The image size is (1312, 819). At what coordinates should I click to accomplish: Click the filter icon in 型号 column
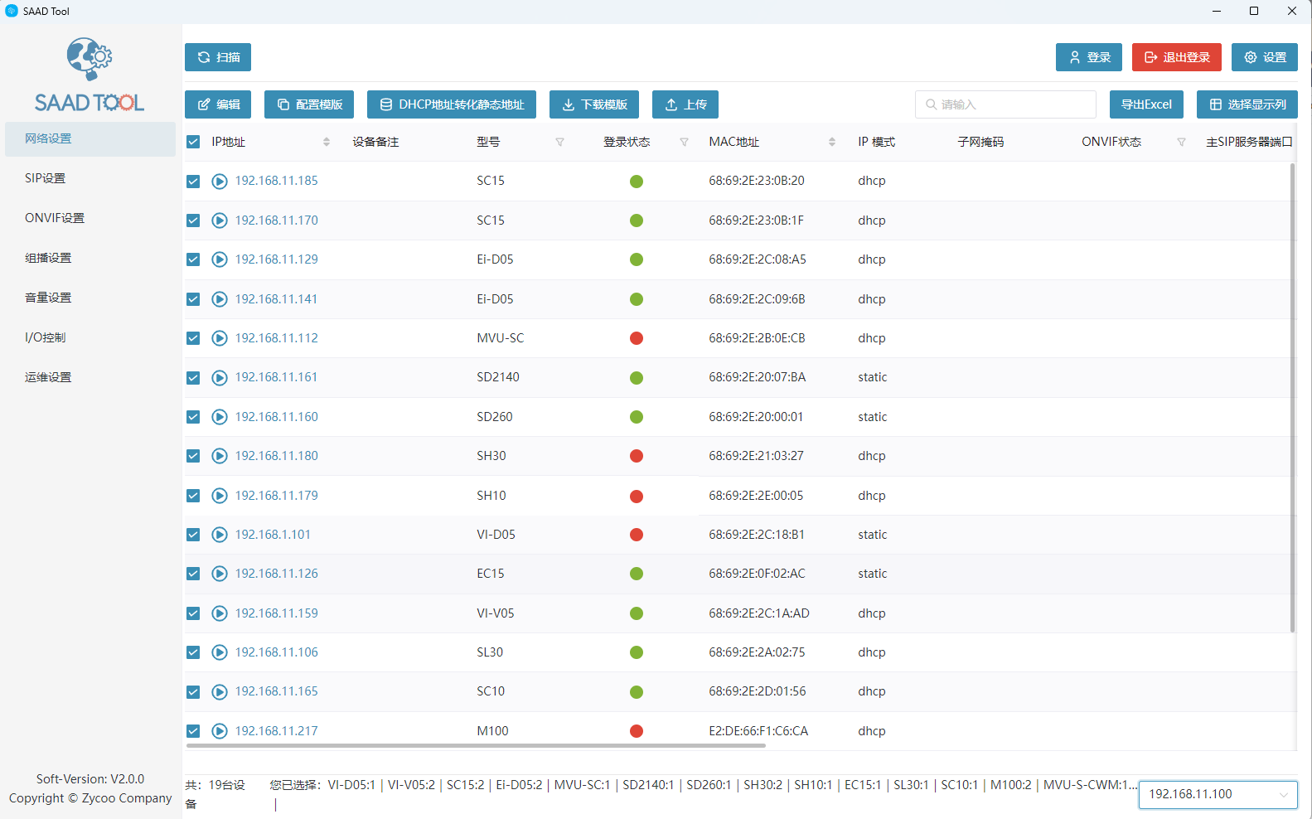coord(559,143)
